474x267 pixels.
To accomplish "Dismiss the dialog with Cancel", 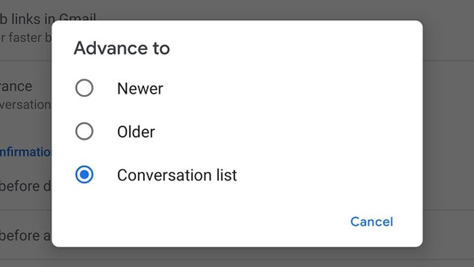I will point(371,222).
